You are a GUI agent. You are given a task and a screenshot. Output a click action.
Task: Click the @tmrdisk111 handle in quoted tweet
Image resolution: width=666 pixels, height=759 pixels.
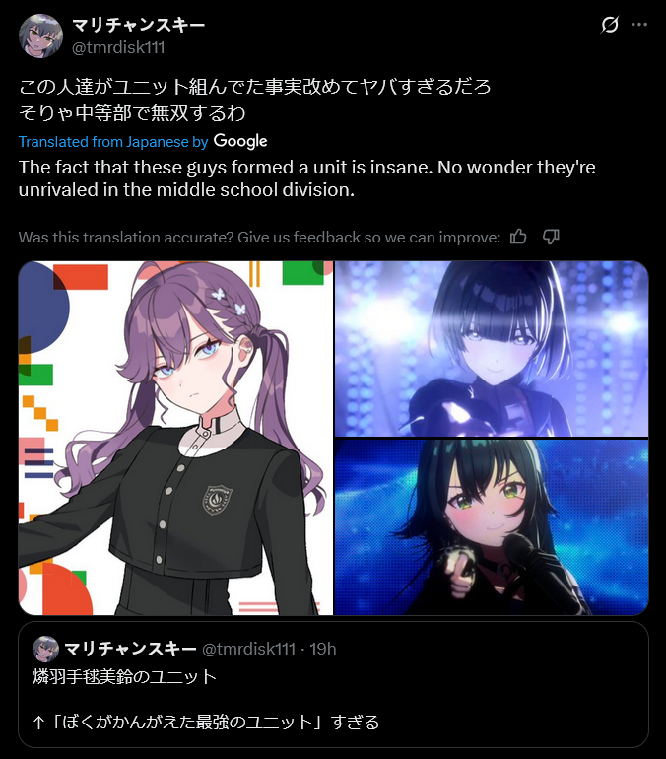[x=248, y=649]
